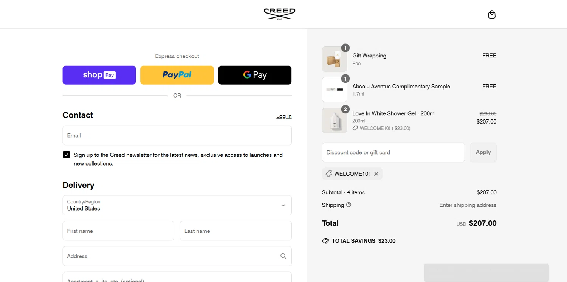Open the shopping bag cart icon

tap(491, 14)
